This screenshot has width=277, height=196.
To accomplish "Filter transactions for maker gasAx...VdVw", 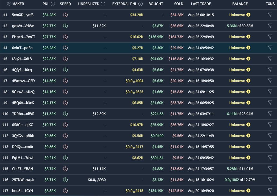I will coord(270,25).
